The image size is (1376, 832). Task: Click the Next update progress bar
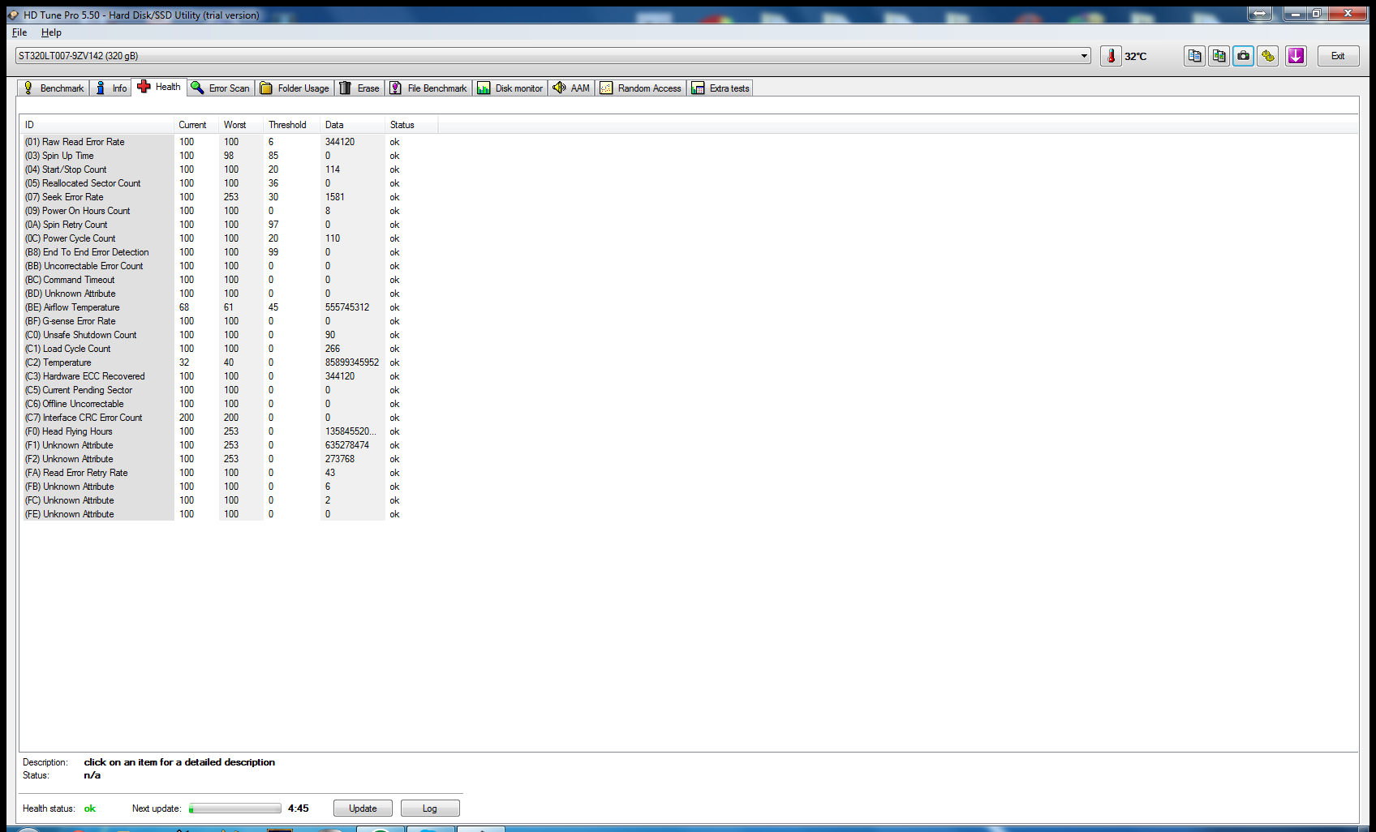point(235,808)
